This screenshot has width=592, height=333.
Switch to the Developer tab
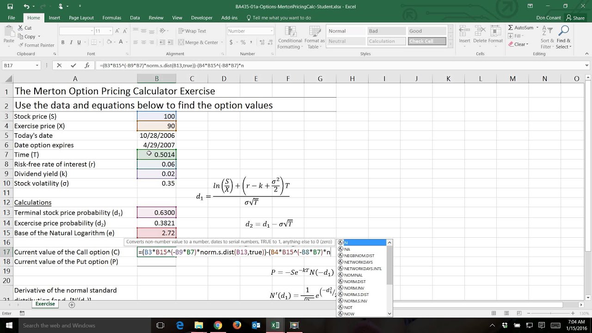(x=202, y=18)
